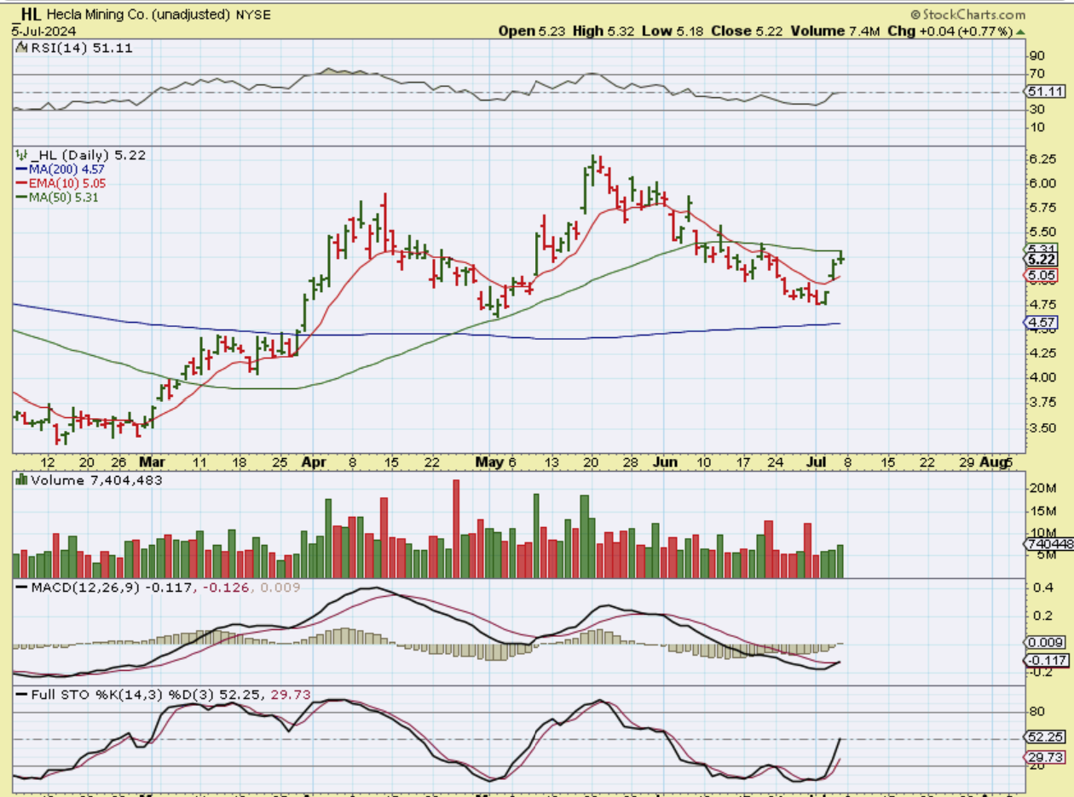
Task: Click the Apr label on the date axis
Action: click(315, 462)
